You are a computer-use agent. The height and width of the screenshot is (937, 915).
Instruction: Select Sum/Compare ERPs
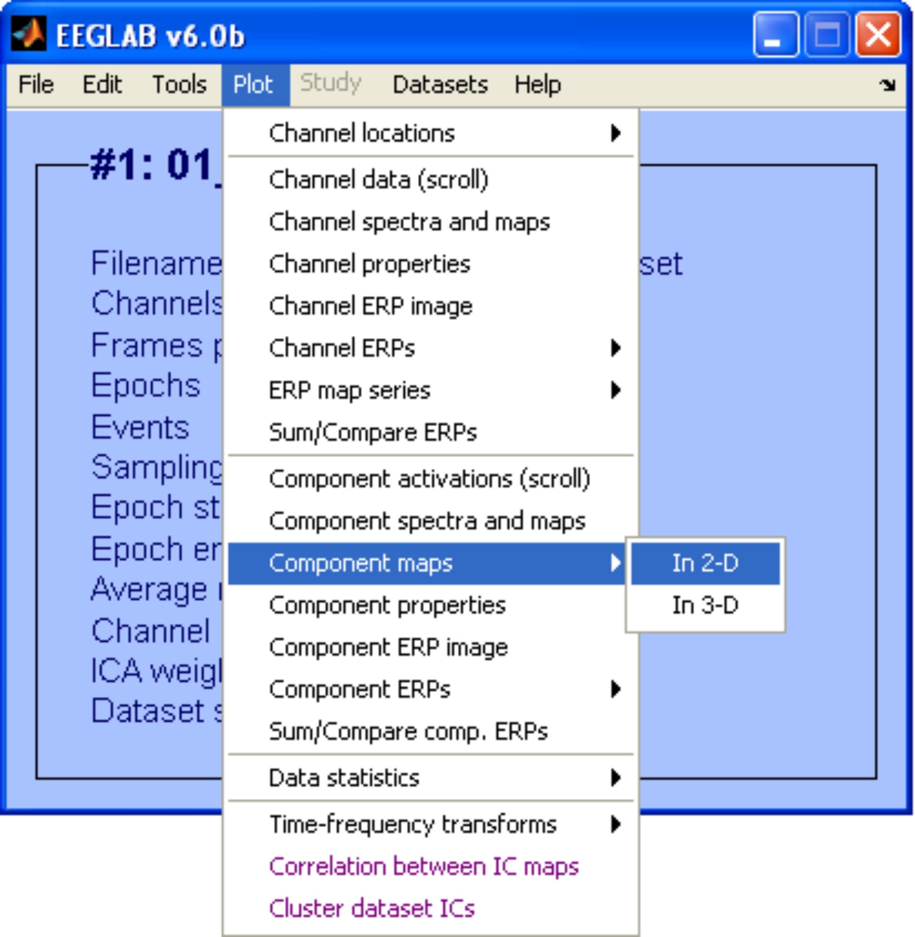pyautogui.click(x=430, y=432)
